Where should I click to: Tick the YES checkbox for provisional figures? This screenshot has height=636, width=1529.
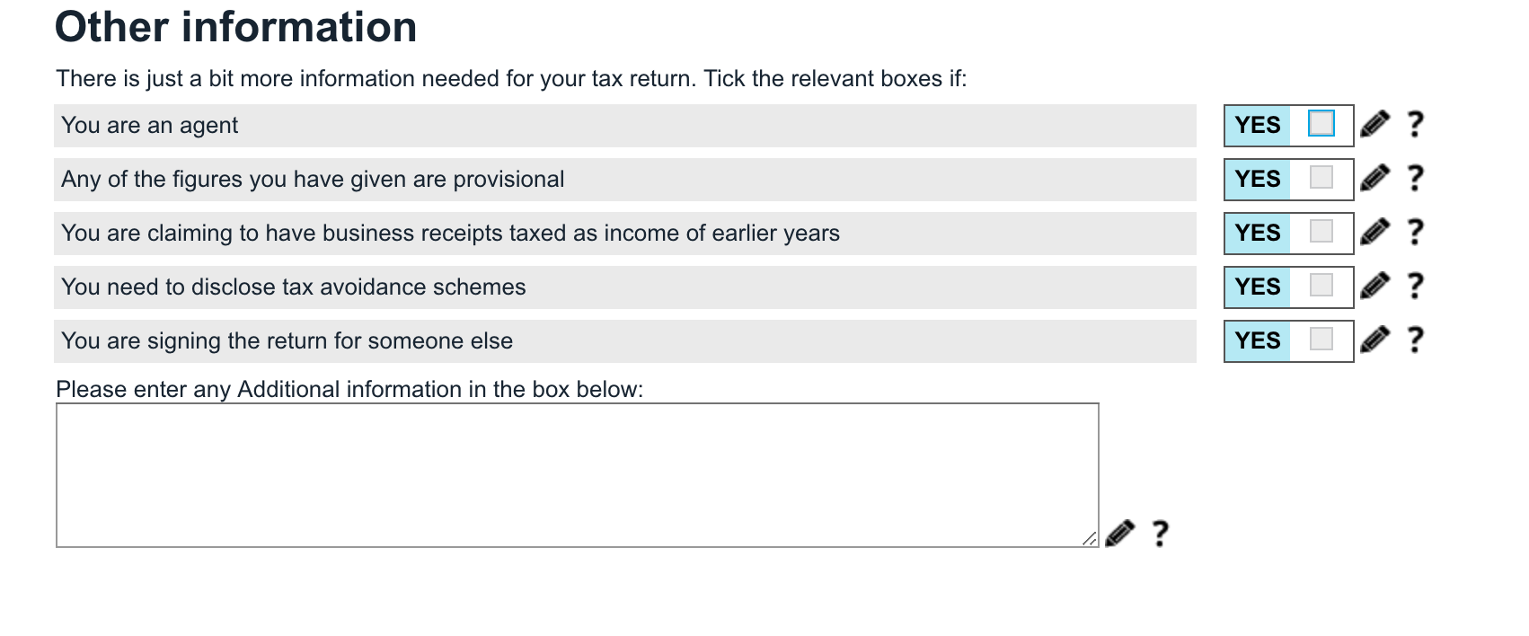(x=1321, y=177)
